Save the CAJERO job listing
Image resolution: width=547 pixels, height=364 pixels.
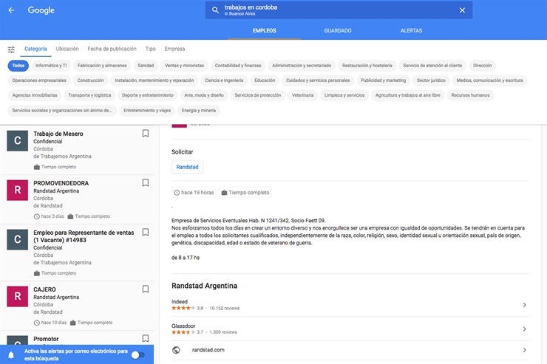click(x=146, y=289)
